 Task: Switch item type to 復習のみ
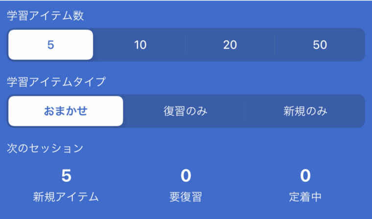point(185,111)
